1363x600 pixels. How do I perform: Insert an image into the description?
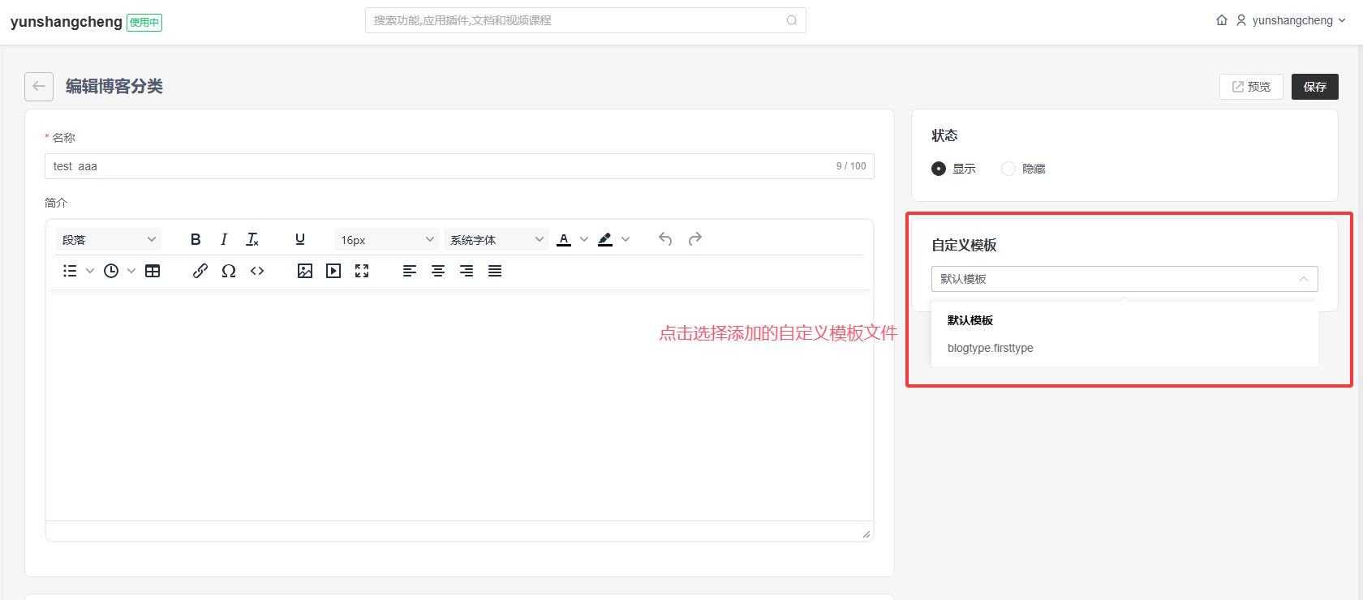(305, 271)
